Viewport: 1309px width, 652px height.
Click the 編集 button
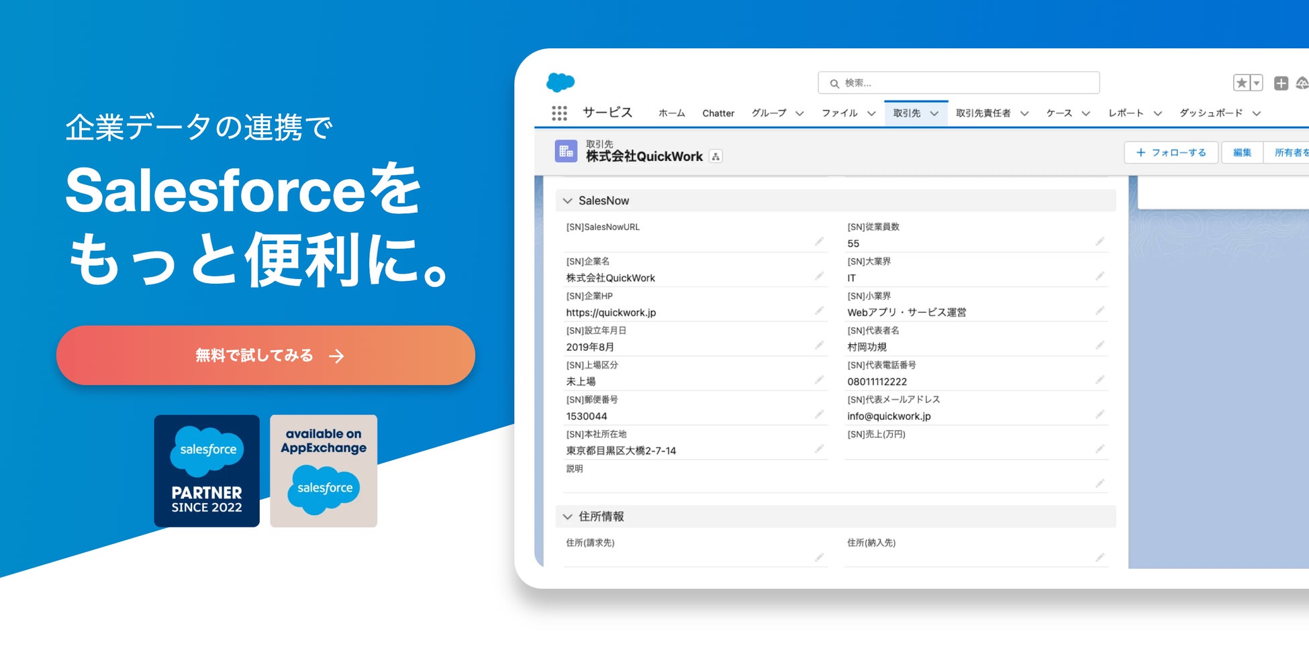(x=1242, y=153)
